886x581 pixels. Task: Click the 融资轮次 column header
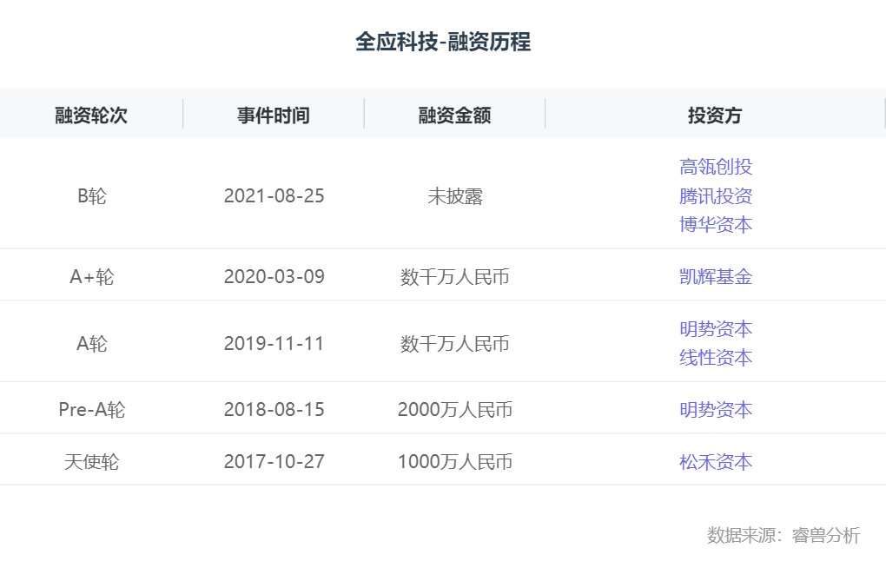click(x=91, y=116)
